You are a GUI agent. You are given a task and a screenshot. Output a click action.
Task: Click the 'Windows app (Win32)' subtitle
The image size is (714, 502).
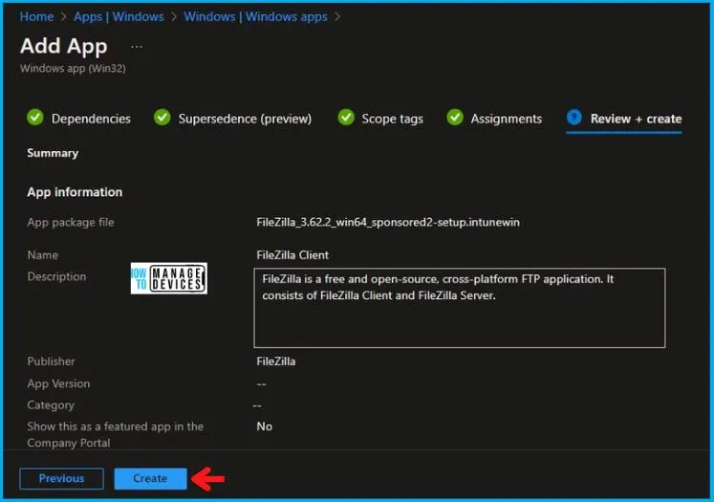point(73,69)
